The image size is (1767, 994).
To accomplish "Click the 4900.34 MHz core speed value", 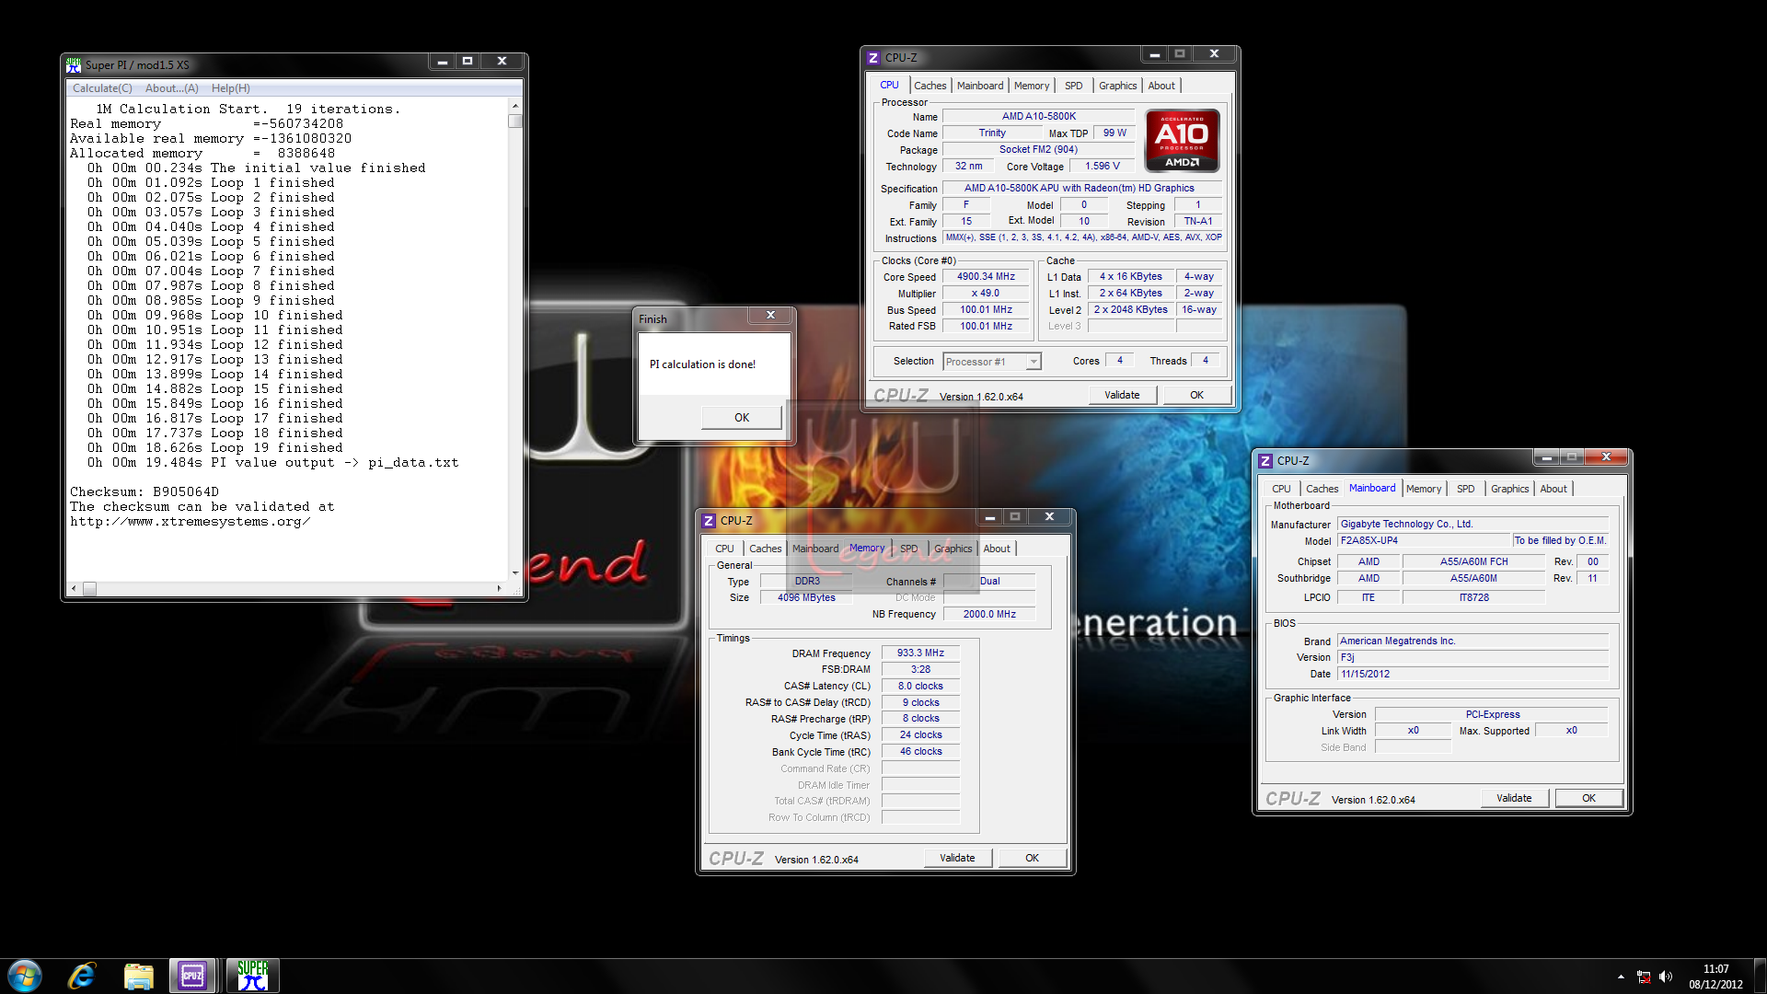I will point(986,276).
